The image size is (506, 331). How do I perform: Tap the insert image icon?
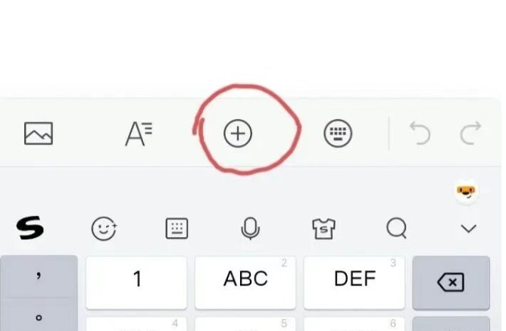(39, 133)
